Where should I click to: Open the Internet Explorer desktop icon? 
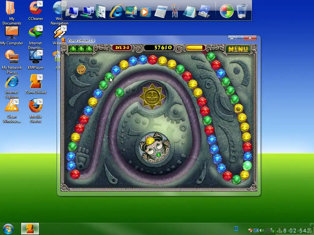pyautogui.click(x=12, y=87)
